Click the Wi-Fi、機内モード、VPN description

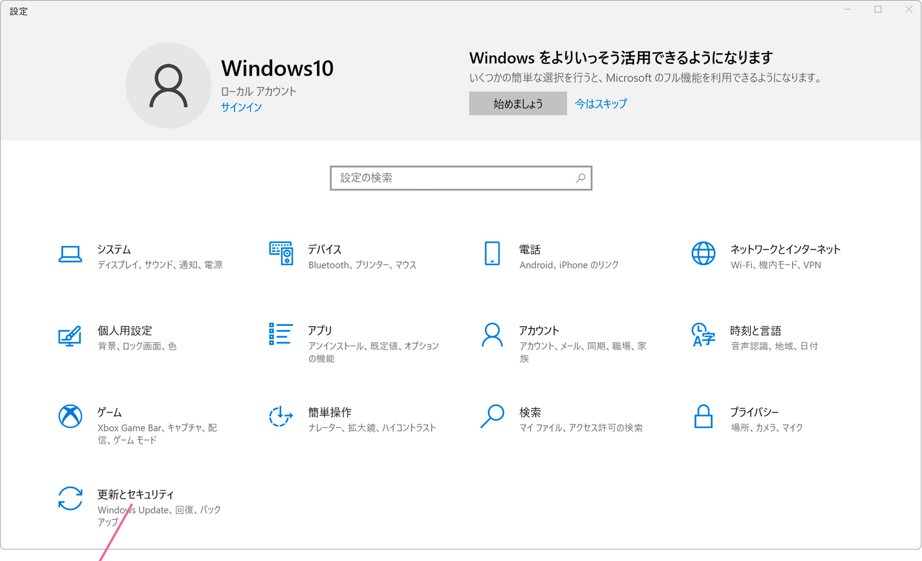click(776, 265)
